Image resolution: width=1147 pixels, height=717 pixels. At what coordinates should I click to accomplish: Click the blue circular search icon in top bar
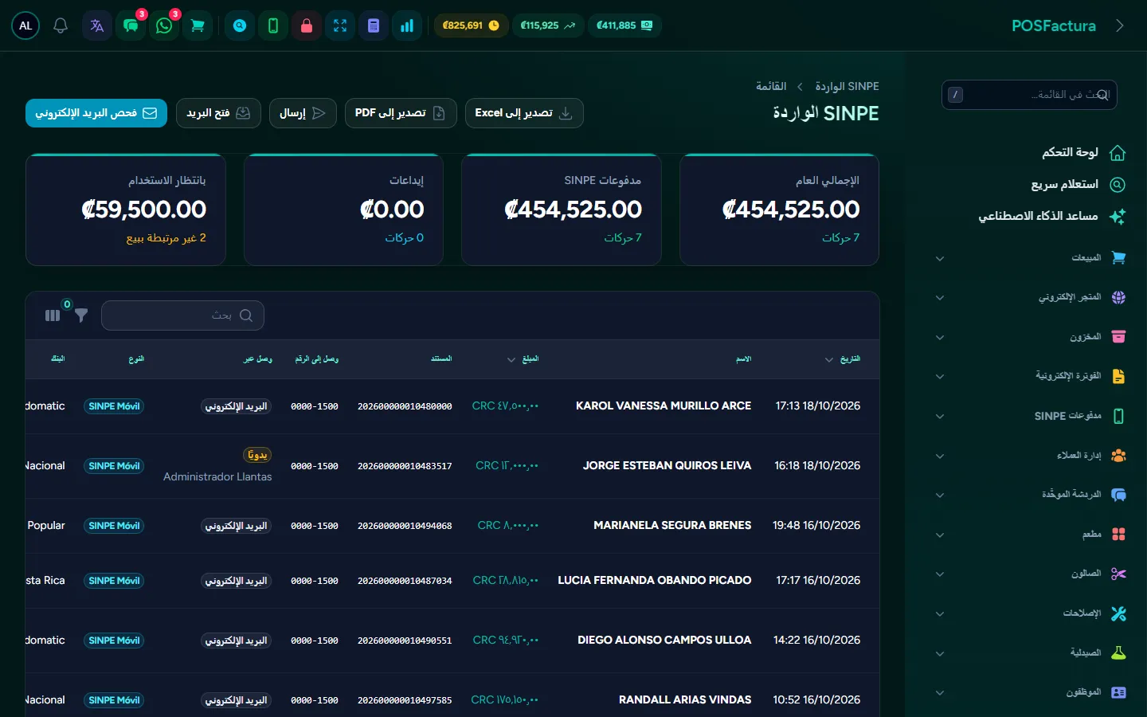[240, 25]
